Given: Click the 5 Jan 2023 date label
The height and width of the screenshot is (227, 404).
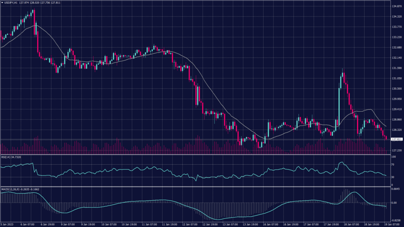Looking at the screenshot, I should pyautogui.click(x=8, y=224).
